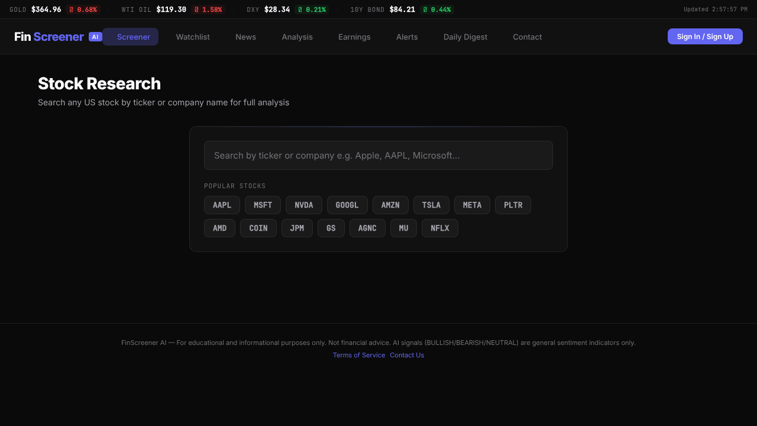Focus the stock search input field
This screenshot has width=757, height=426.
tap(378, 155)
